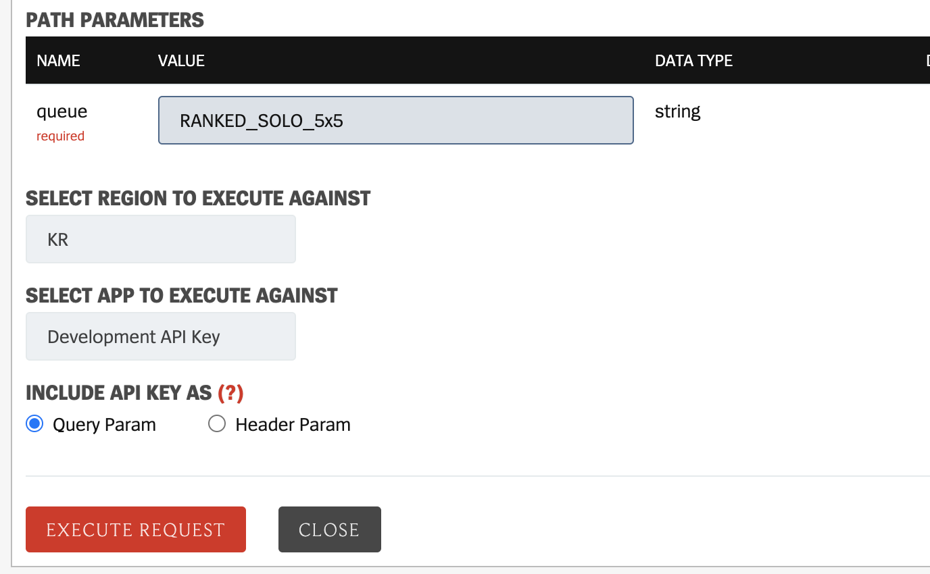930x574 pixels.
Task: Enable the Header Param radio circle
Action: click(217, 424)
